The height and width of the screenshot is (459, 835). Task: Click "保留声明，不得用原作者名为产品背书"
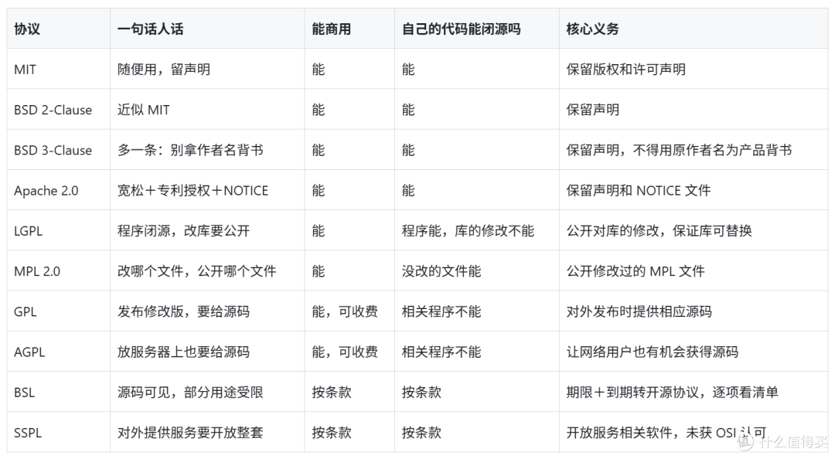679,150
